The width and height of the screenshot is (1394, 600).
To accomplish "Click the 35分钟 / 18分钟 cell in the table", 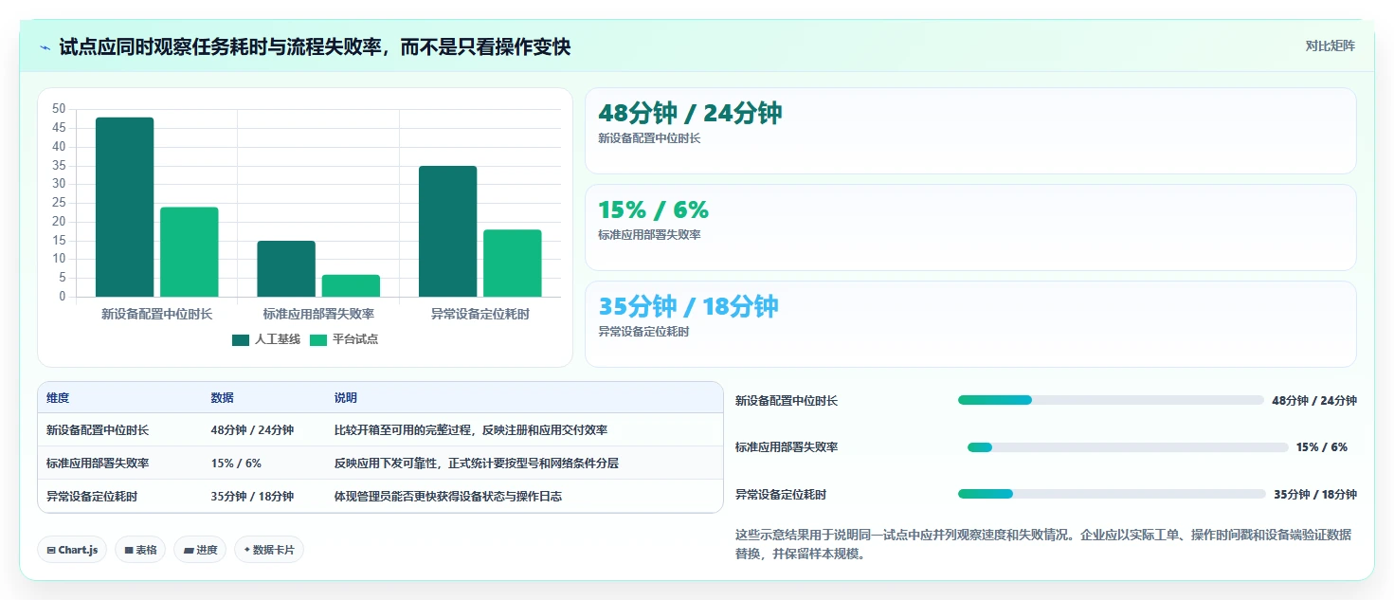I will tap(252, 497).
